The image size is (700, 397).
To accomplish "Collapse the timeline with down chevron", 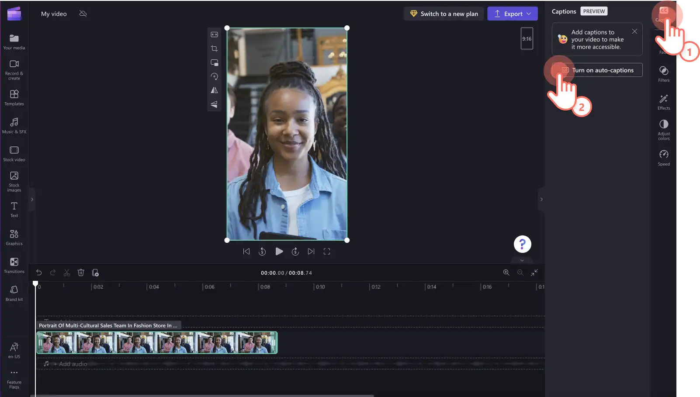I will click(522, 260).
